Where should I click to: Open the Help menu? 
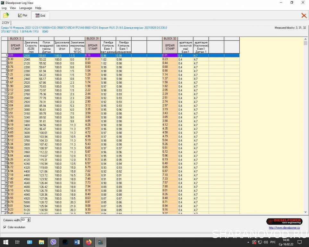[x=38, y=8]
